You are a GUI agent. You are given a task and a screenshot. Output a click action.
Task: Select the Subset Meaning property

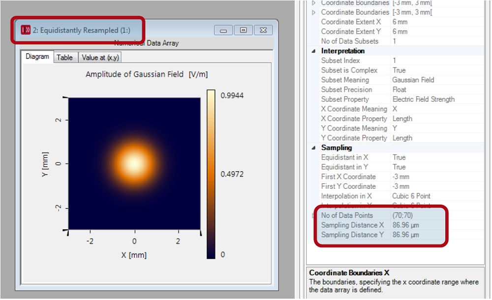pos(401,80)
